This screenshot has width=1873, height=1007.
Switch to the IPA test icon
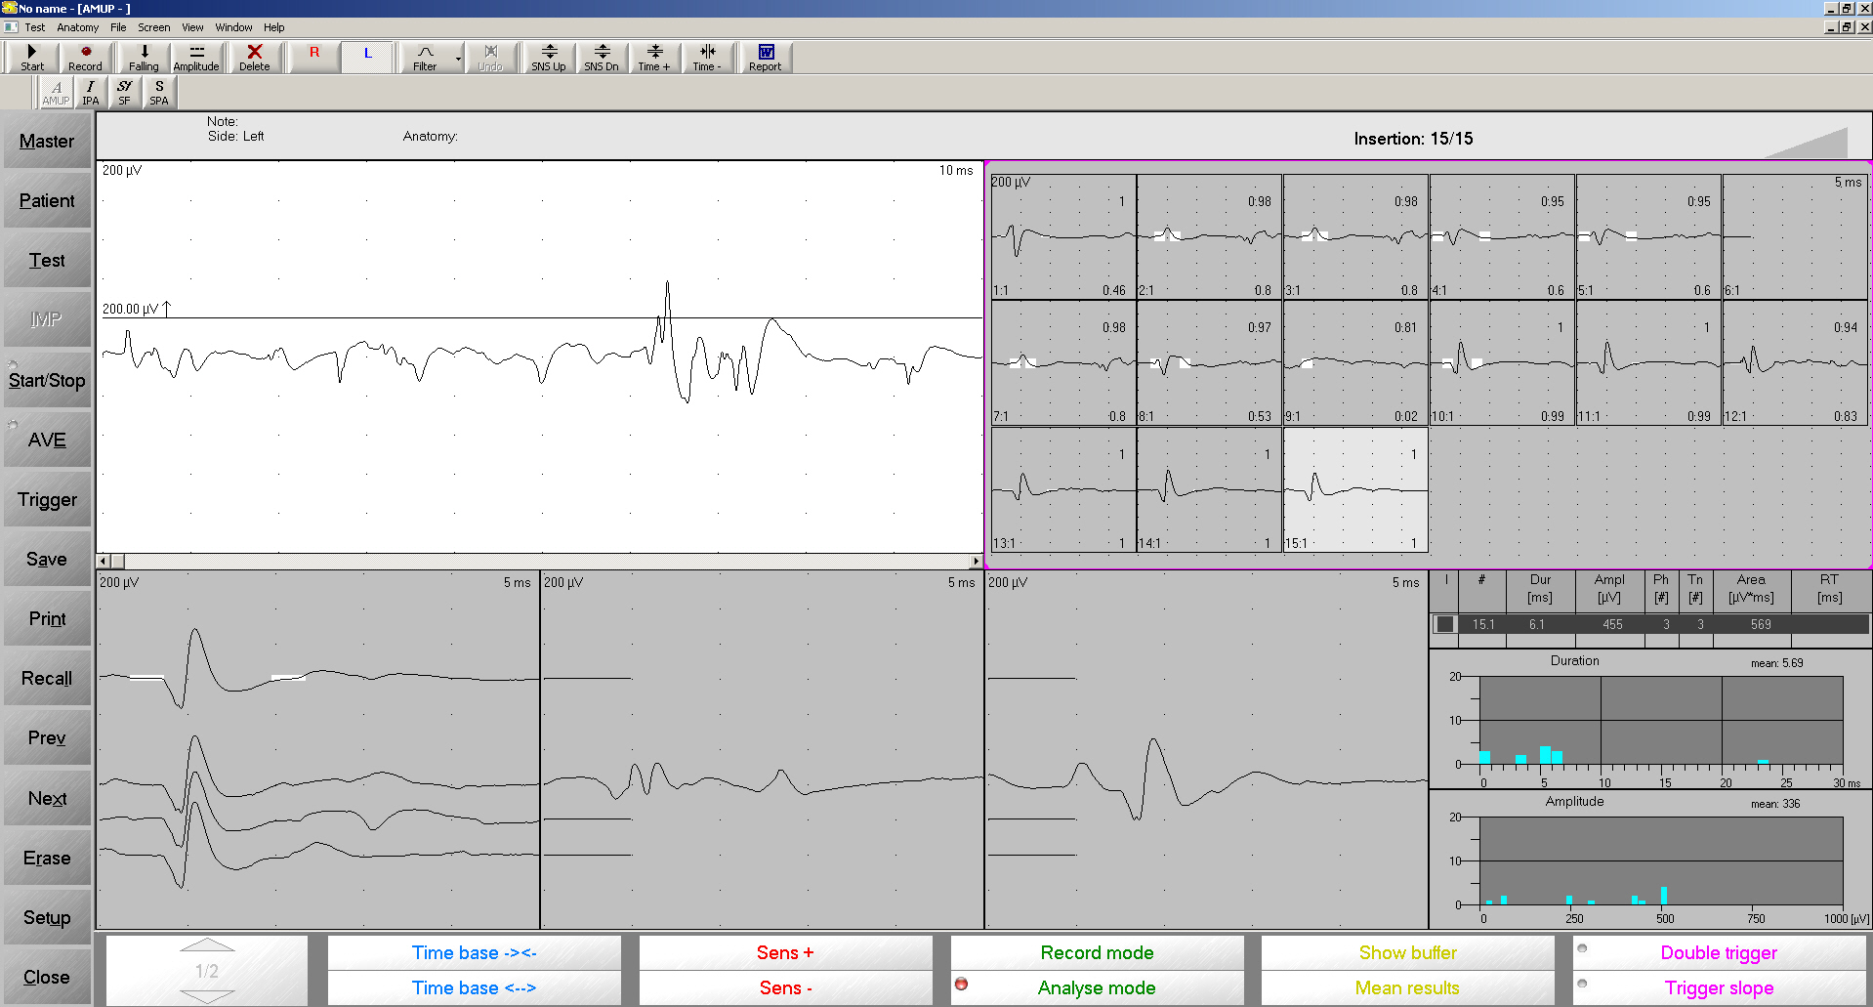(91, 92)
